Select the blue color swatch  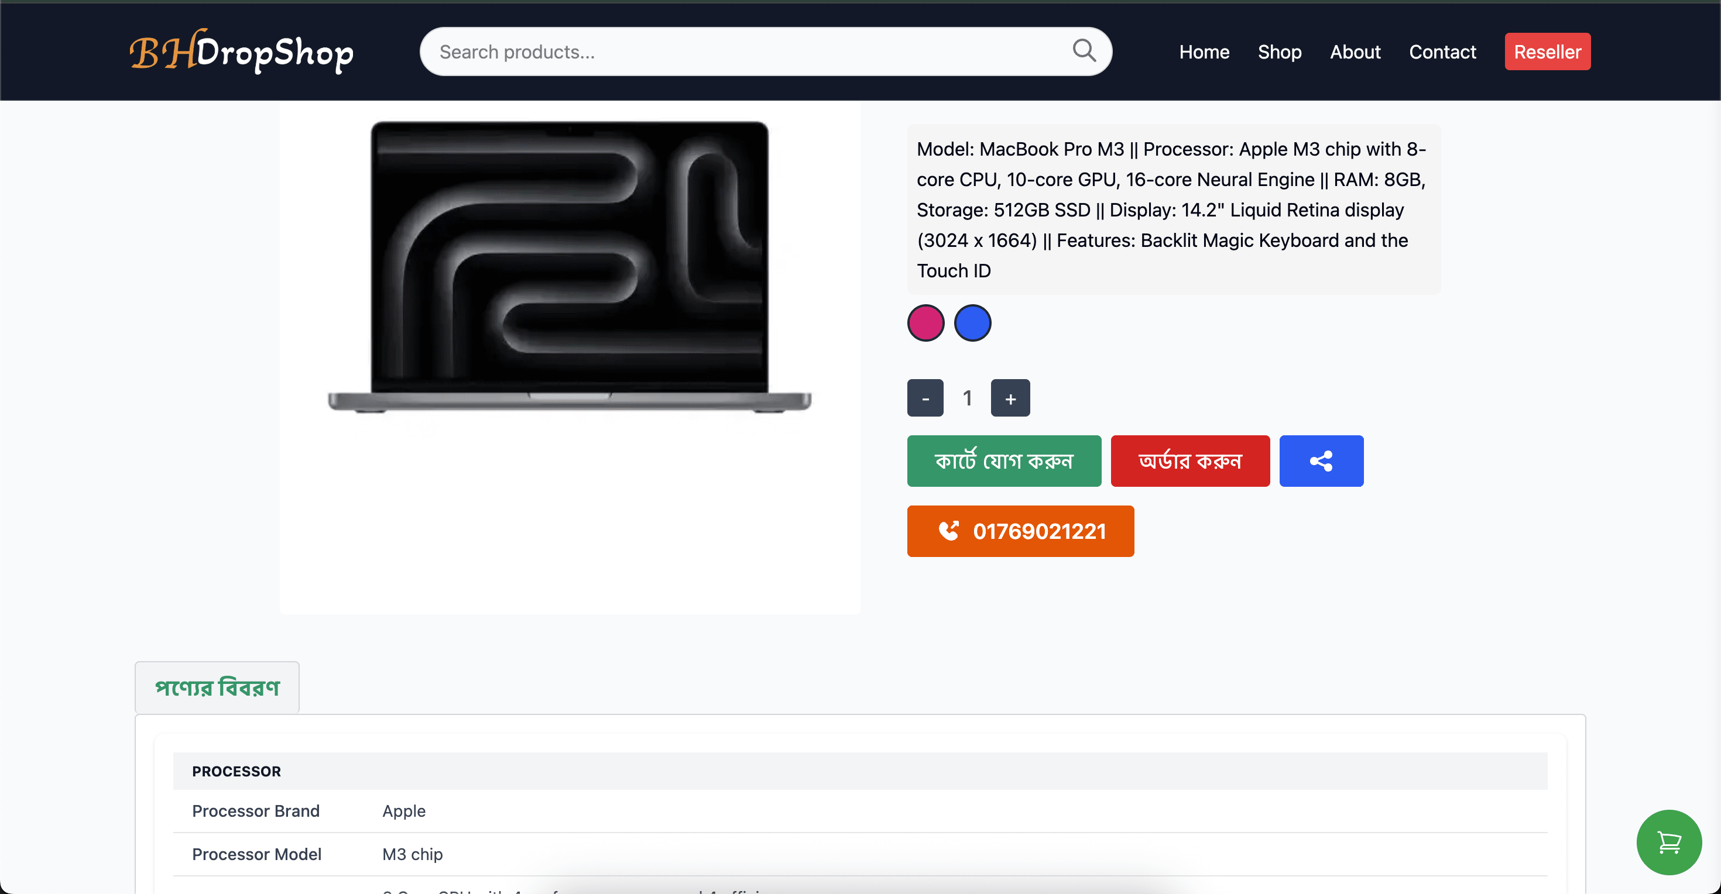click(x=972, y=323)
